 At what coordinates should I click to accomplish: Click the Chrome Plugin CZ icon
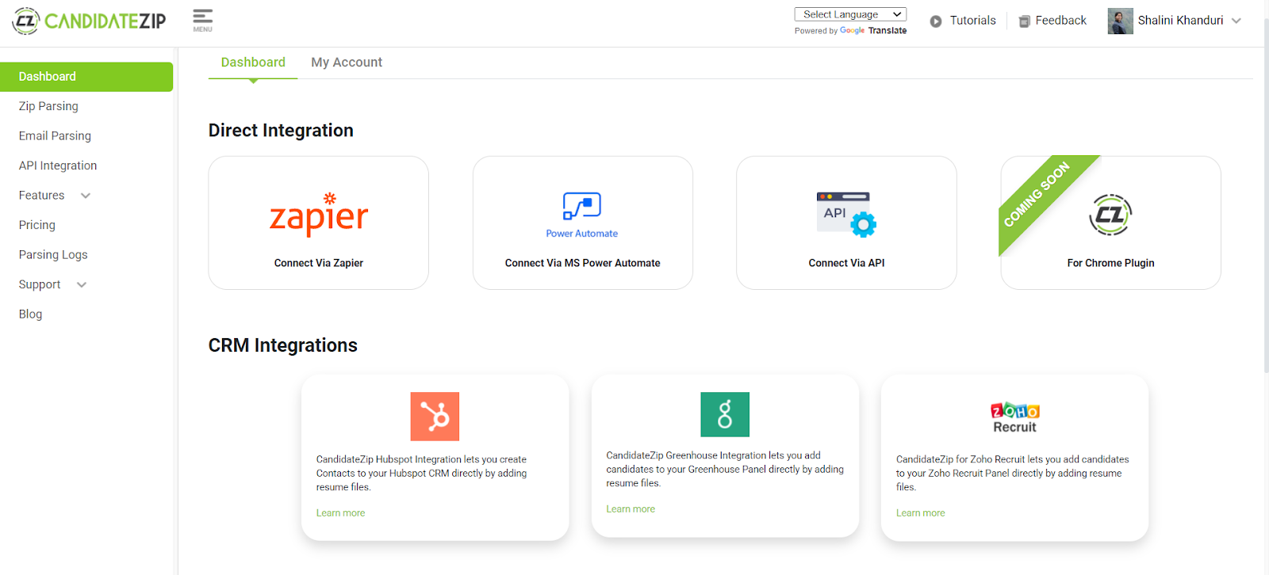point(1110,215)
